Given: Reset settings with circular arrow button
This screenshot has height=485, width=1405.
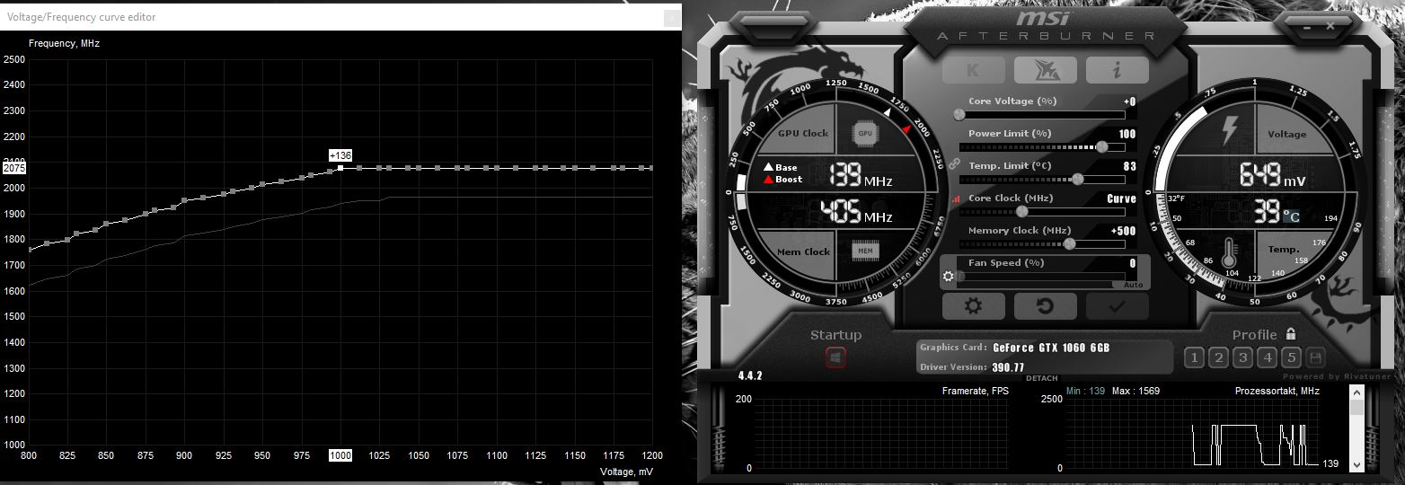Looking at the screenshot, I should point(1046,306).
